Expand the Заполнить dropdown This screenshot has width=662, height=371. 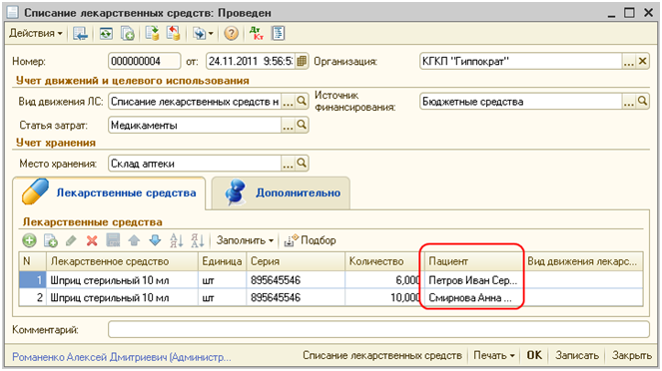coord(245,240)
